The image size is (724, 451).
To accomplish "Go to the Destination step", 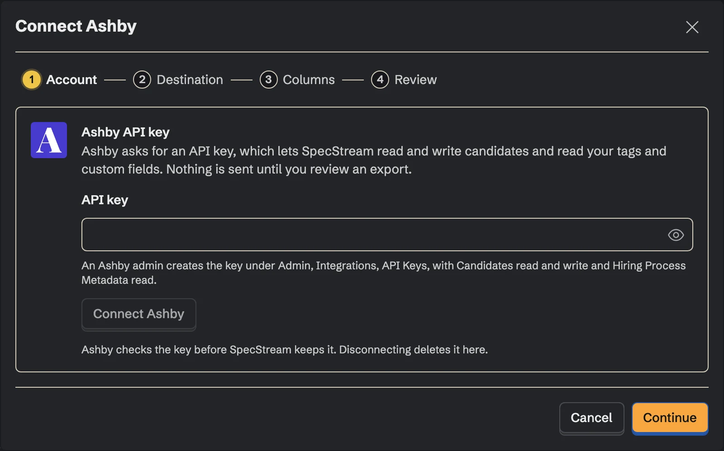I will tap(178, 80).
